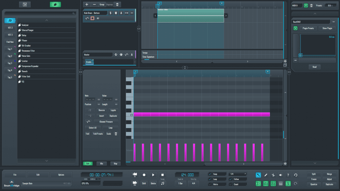Open the File menu

coord(15,174)
